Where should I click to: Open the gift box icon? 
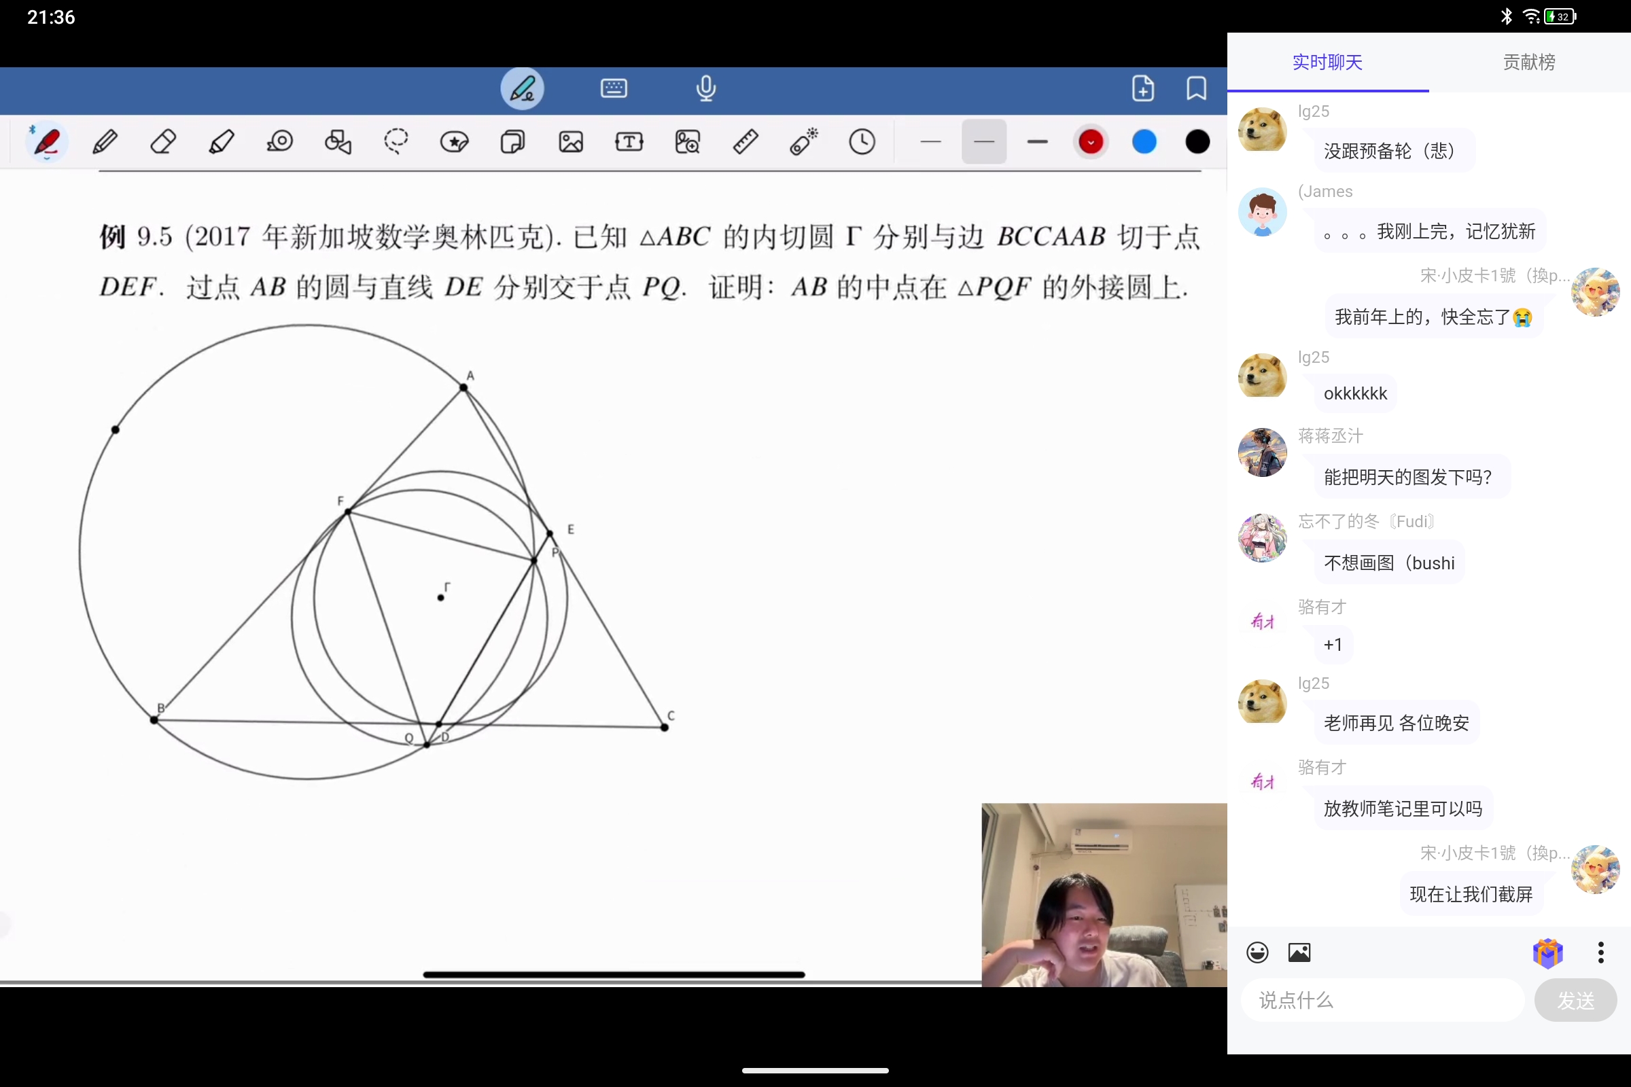coord(1548,952)
